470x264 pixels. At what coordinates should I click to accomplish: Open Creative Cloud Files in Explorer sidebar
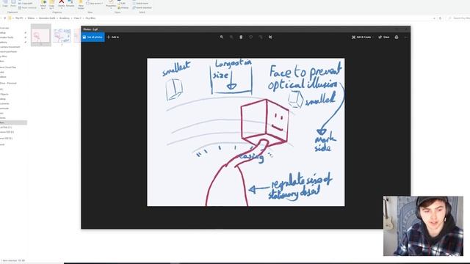click(x=8, y=67)
